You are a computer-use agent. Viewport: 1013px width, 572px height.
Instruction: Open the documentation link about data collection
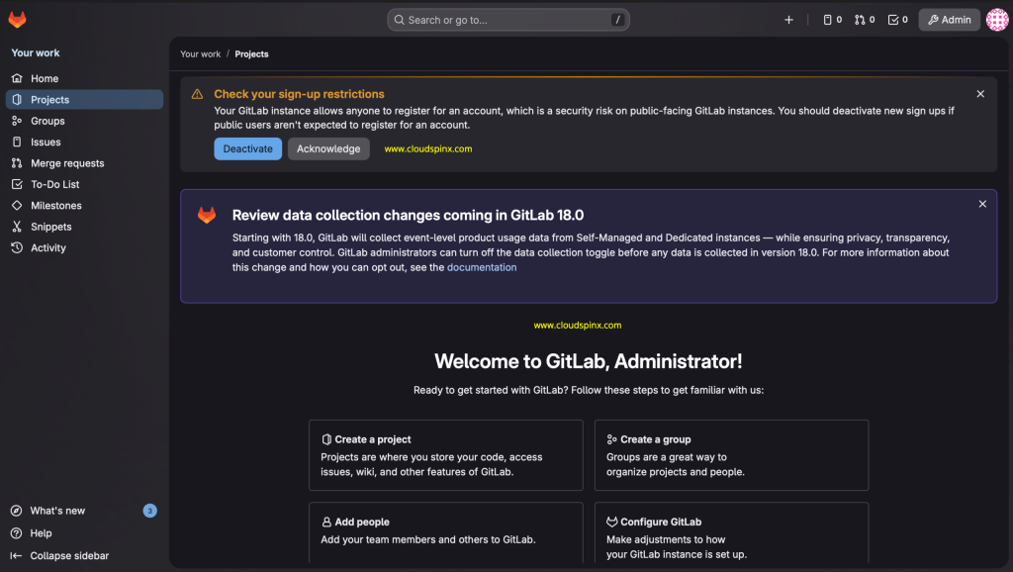(482, 266)
